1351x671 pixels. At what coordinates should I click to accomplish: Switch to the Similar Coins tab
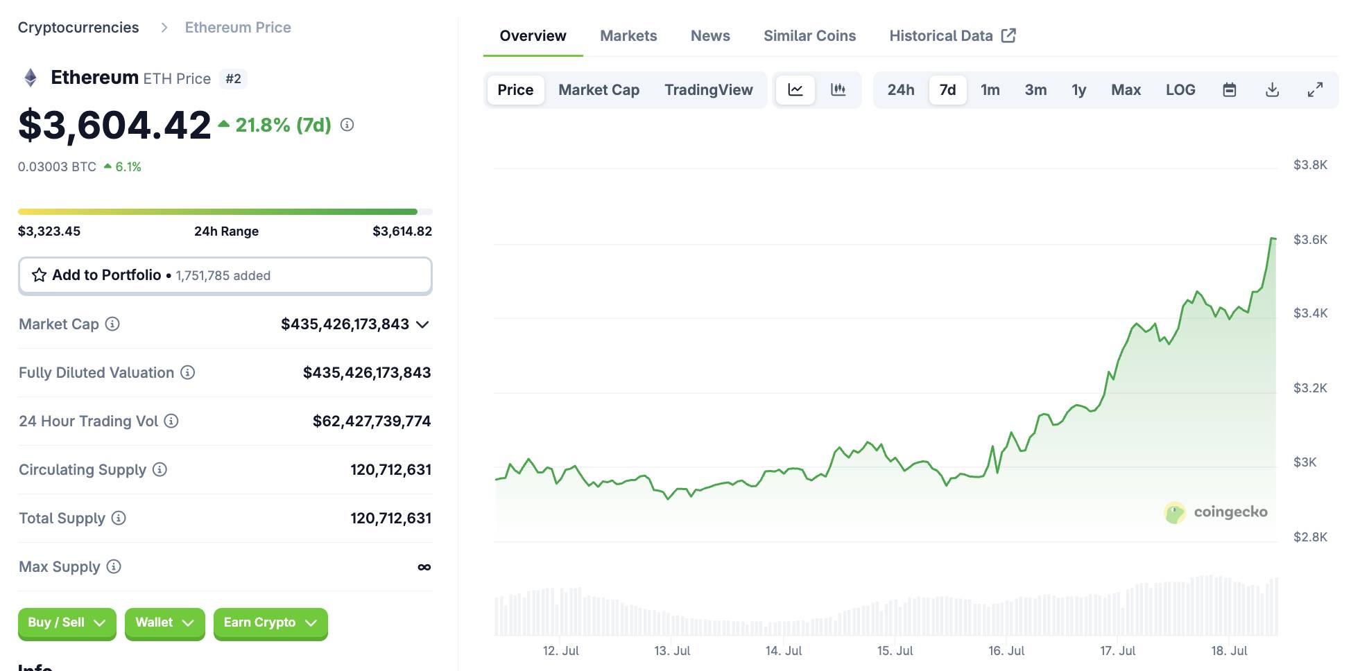coord(809,35)
